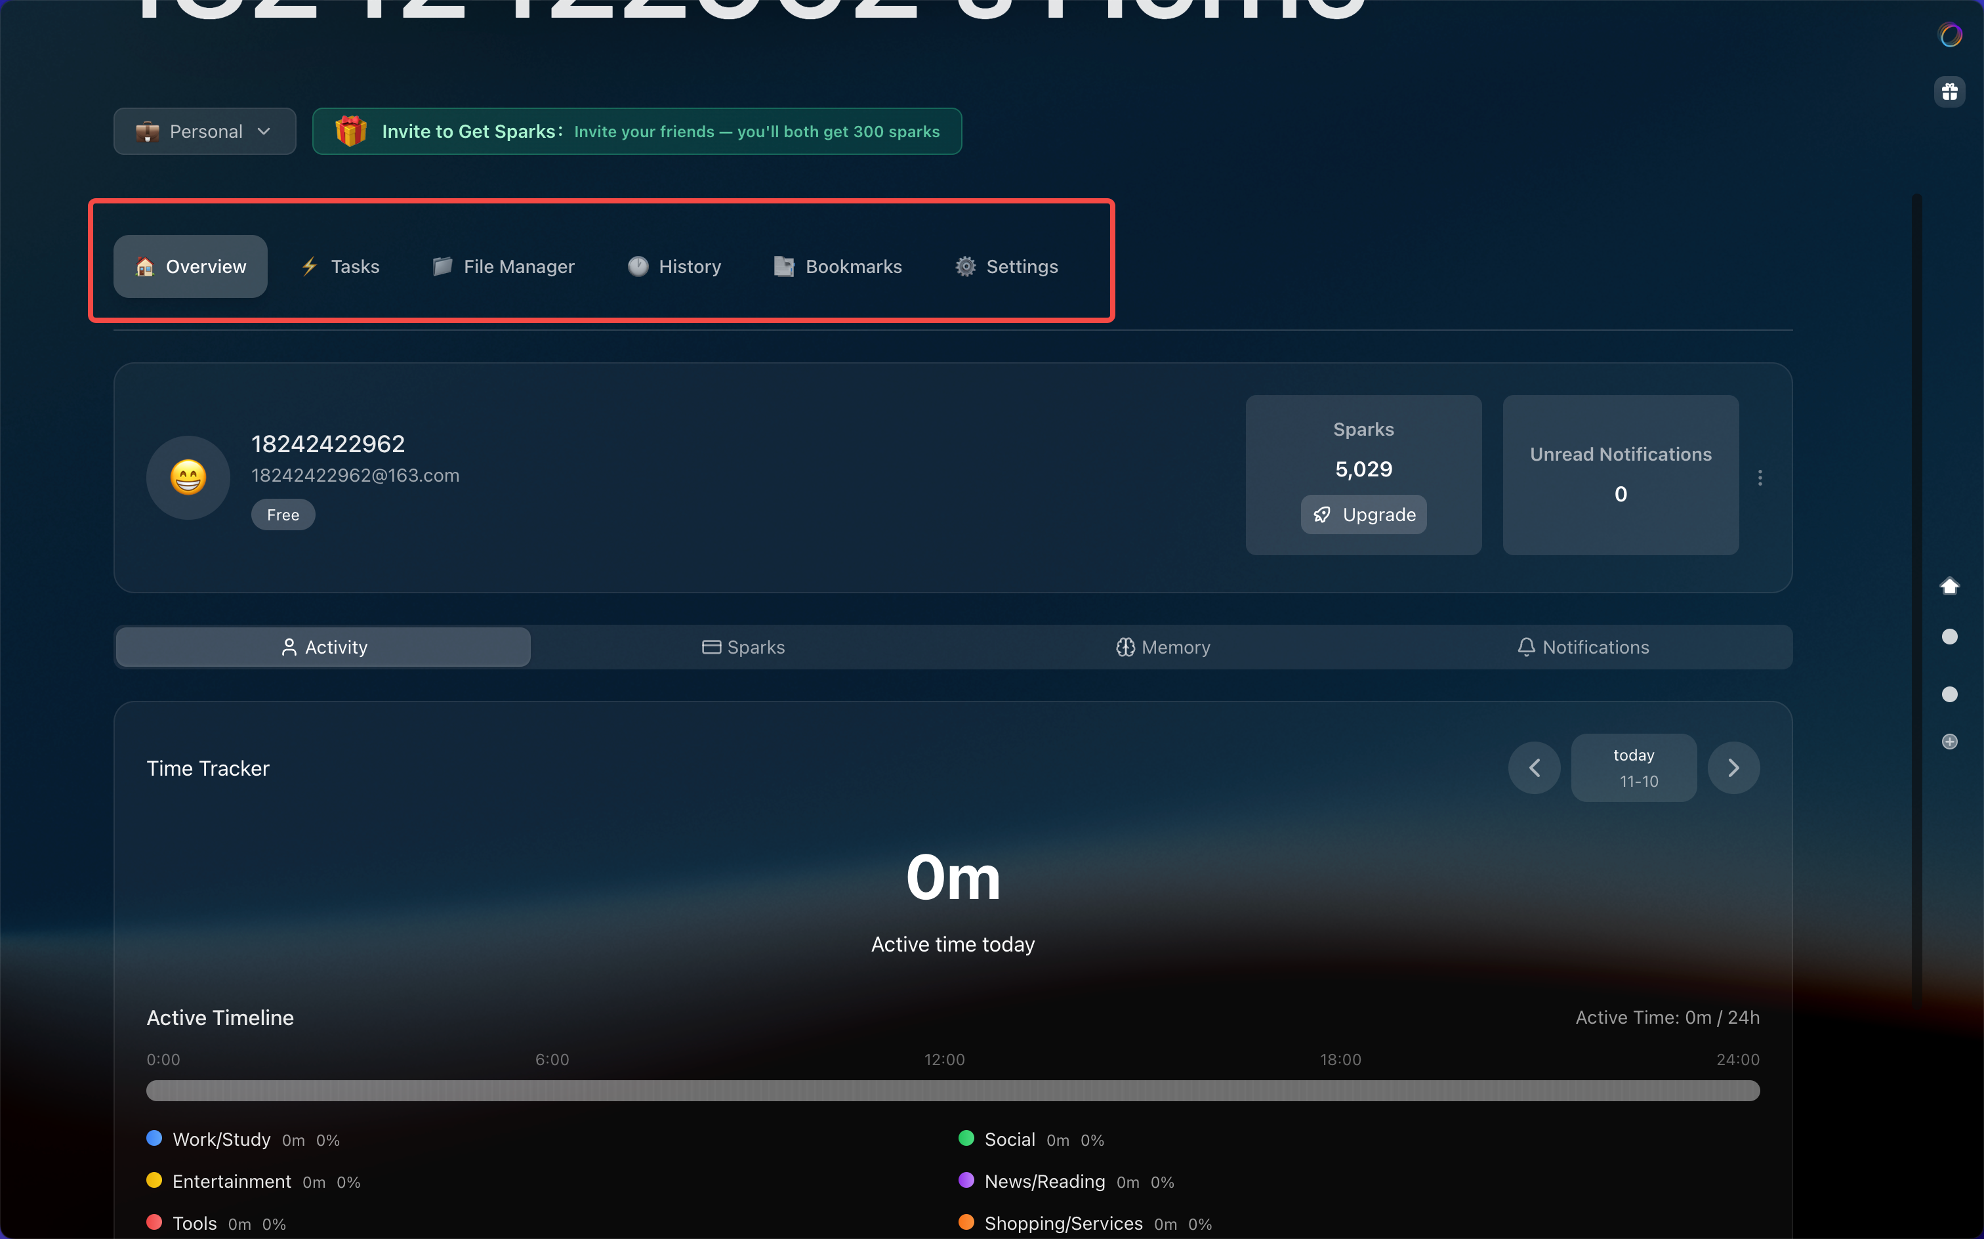Switch to the Memory section tab
Screen dimensions: 1984x1239
(1163, 647)
